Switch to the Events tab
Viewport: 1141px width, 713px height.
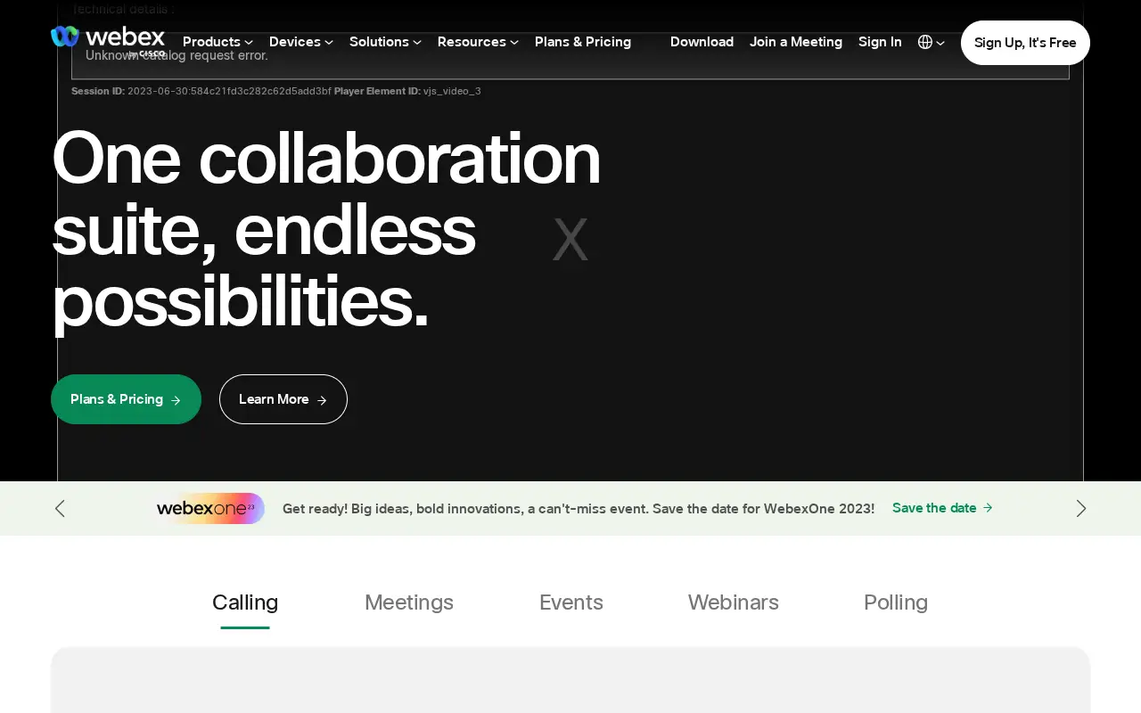pyautogui.click(x=571, y=602)
